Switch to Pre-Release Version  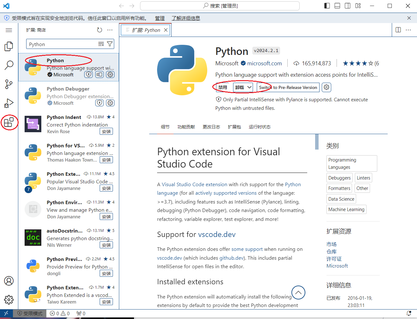pyautogui.click(x=288, y=87)
